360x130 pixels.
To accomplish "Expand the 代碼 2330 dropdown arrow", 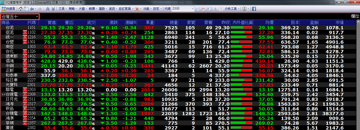I will click(193, 9).
